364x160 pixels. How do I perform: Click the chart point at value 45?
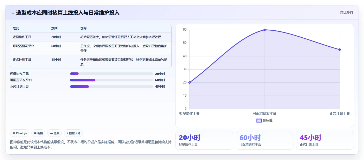[x=339, y=49]
